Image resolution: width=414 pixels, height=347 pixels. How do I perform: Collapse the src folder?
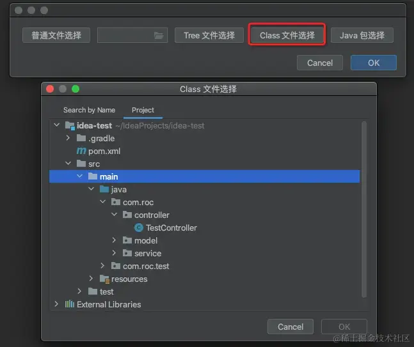(68, 163)
